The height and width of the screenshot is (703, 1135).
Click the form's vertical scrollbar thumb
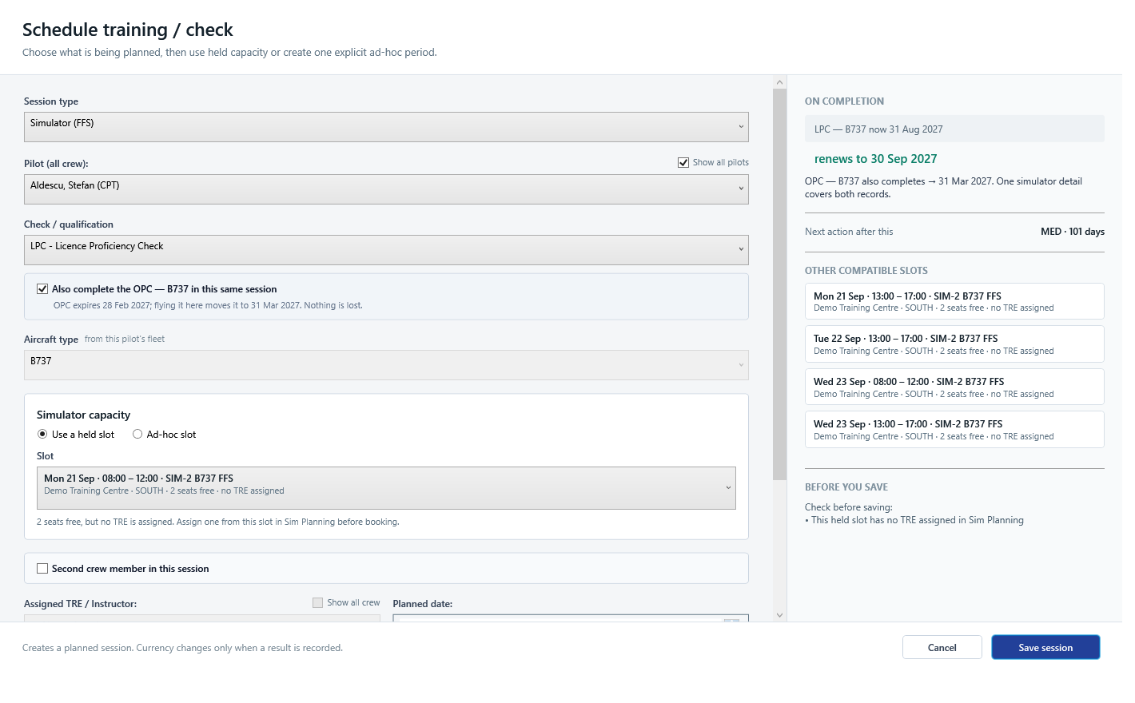click(780, 284)
